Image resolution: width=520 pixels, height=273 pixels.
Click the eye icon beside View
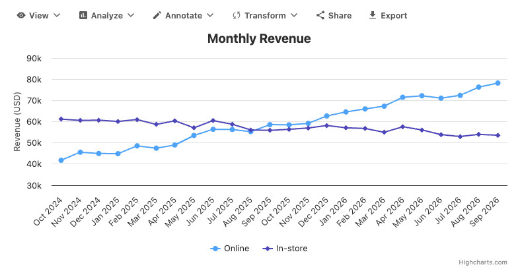(x=21, y=15)
